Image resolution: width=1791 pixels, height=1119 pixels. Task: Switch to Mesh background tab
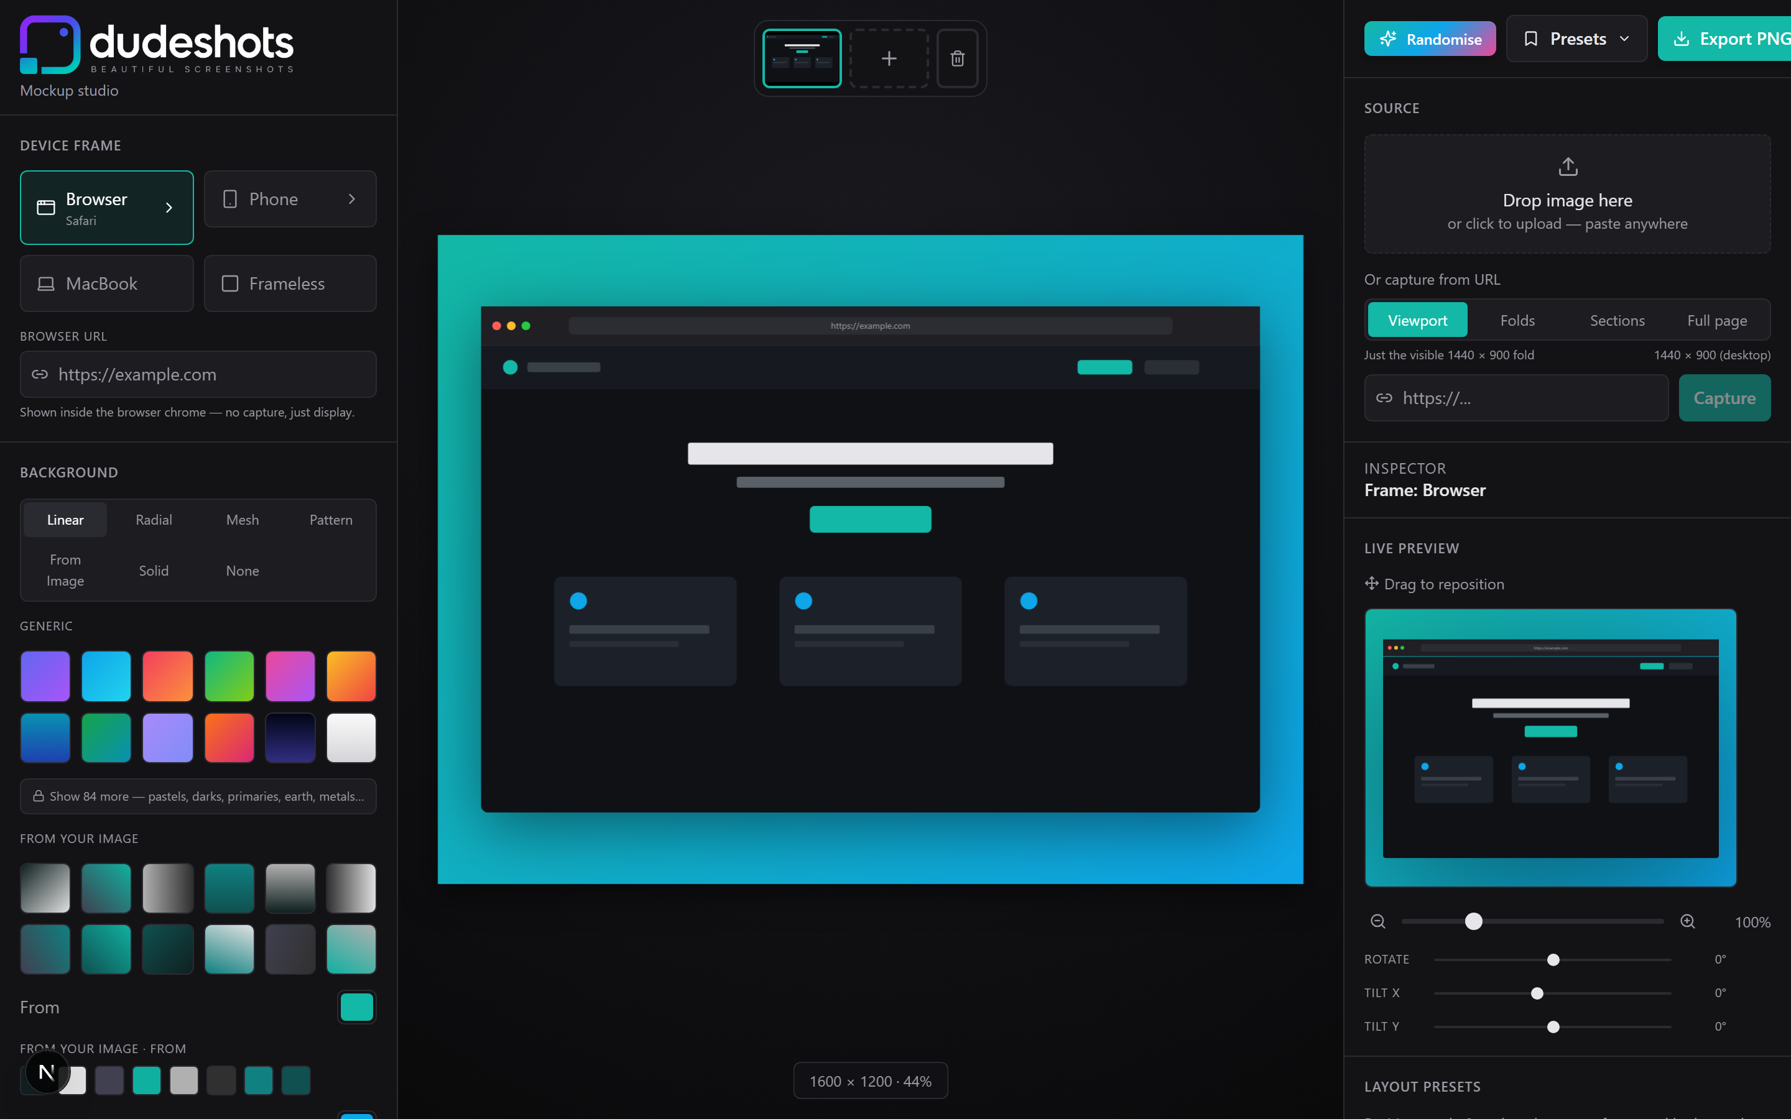tap(243, 520)
